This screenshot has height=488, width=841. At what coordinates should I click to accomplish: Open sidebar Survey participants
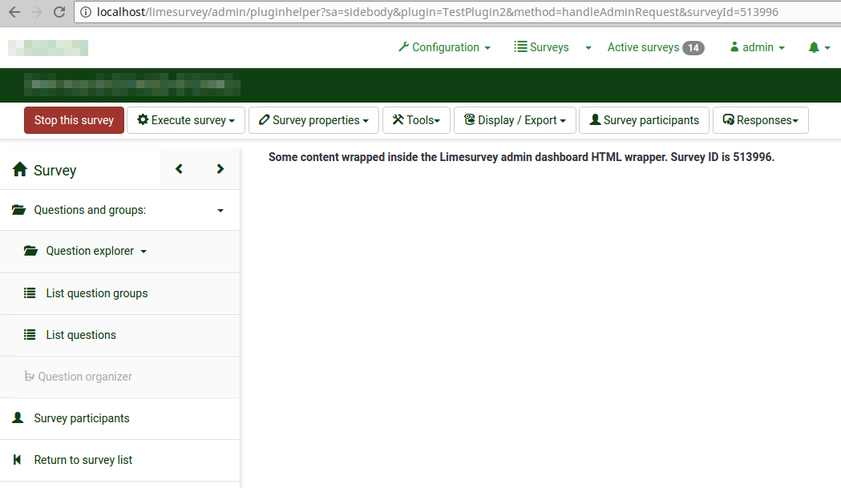[119, 419]
